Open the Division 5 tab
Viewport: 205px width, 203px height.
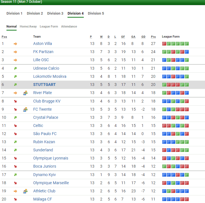coord(96,13)
